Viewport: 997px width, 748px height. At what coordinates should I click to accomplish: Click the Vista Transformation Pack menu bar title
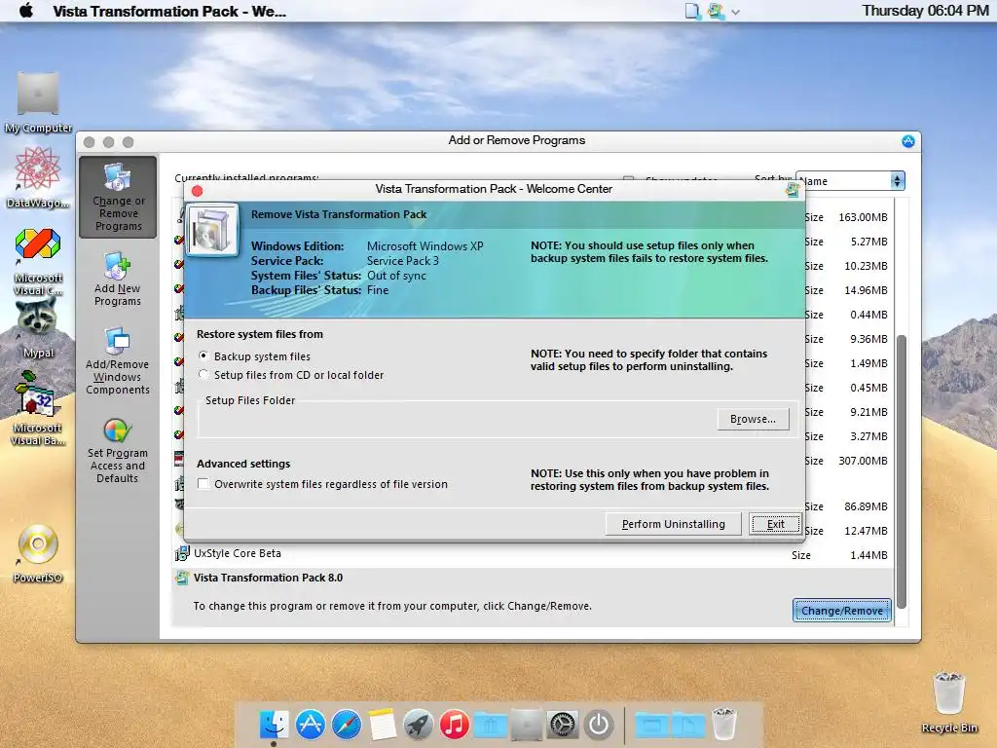coord(169,12)
